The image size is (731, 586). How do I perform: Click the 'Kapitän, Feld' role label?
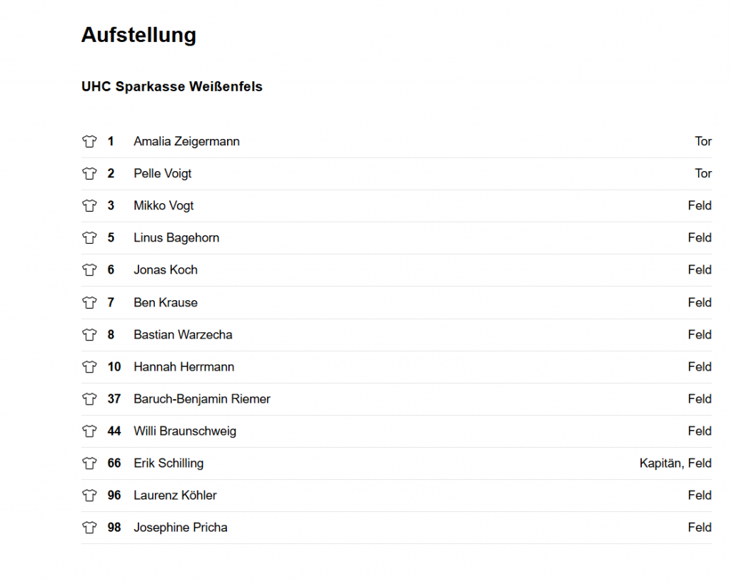(675, 463)
